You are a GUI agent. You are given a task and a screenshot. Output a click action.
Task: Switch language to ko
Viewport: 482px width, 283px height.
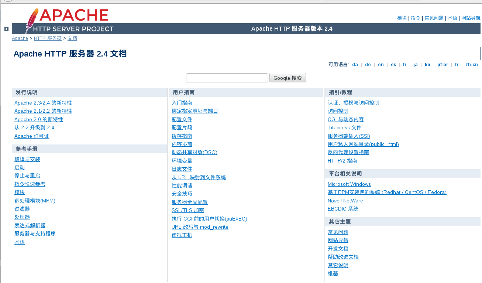pos(427,65)
